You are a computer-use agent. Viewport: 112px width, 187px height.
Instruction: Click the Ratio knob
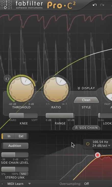click(56, 89)
